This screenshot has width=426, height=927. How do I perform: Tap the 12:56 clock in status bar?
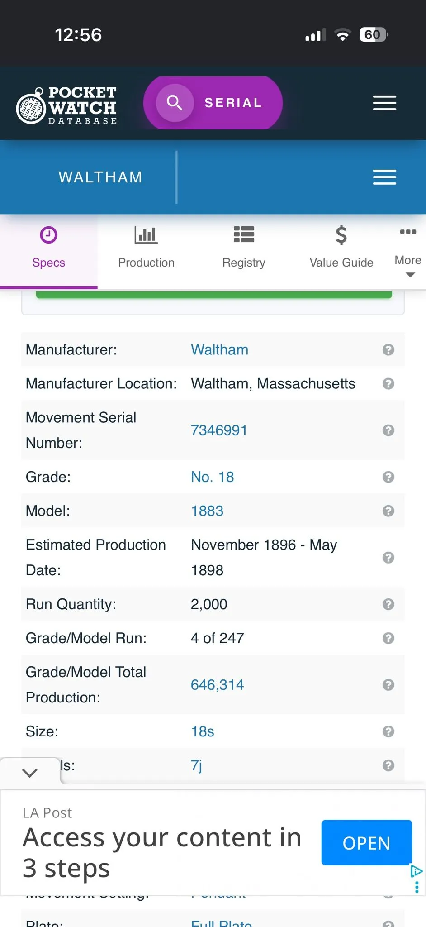78,35
